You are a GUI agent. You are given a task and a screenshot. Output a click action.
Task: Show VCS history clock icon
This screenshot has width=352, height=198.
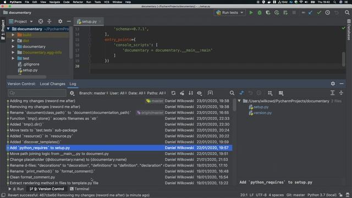[328, 13]
